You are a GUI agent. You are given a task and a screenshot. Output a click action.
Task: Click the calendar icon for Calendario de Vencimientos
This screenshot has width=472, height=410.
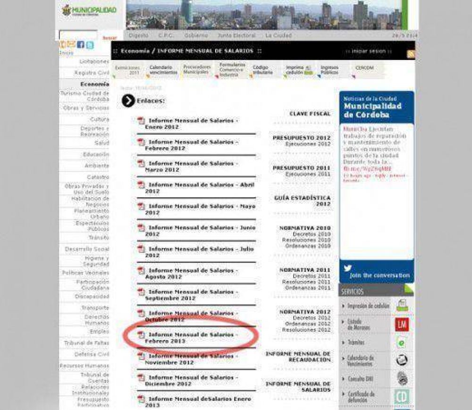point(402,360)
